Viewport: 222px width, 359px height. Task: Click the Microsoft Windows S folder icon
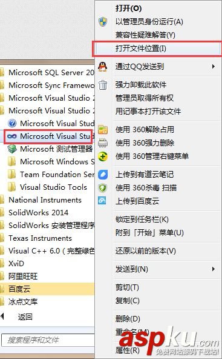[11, 162]
